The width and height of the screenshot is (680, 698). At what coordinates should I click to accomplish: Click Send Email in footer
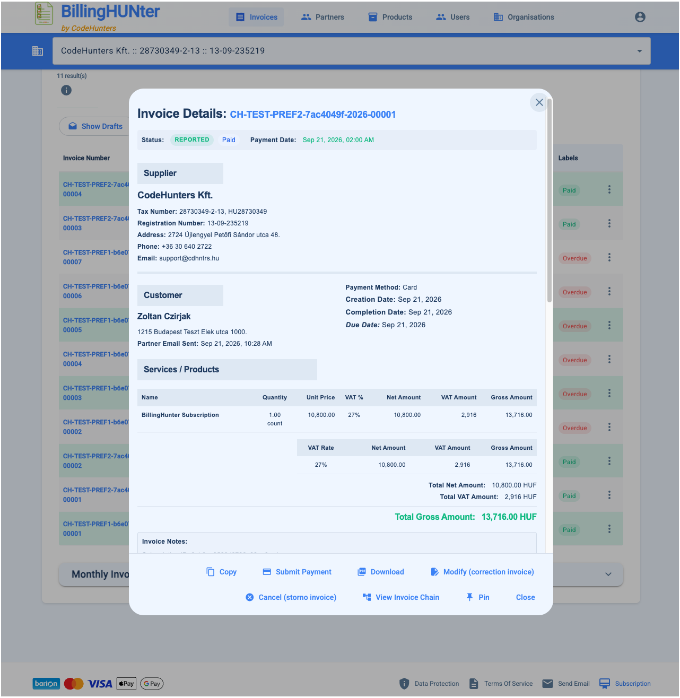pos(566,684)
